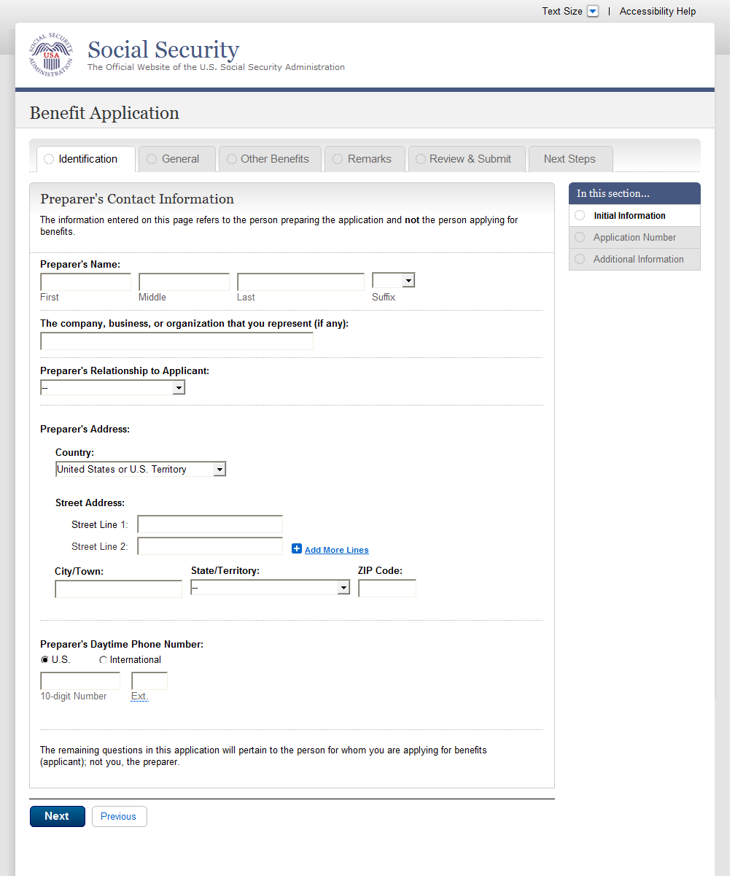Click the Additional Information progress circle
This screenshot has width=735, height=881.
(x=580, y=260)
